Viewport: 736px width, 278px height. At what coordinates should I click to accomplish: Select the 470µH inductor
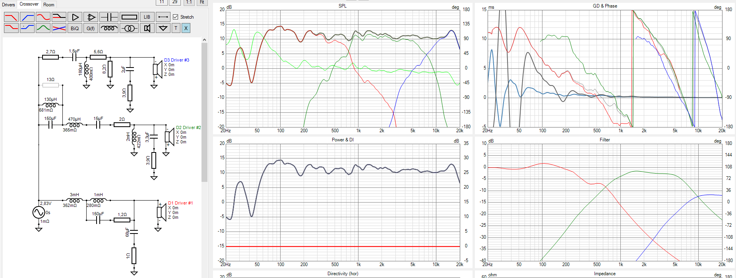pos(74,125)
